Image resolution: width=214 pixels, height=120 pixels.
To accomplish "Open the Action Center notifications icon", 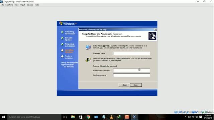I will click(x=201, y=117).
